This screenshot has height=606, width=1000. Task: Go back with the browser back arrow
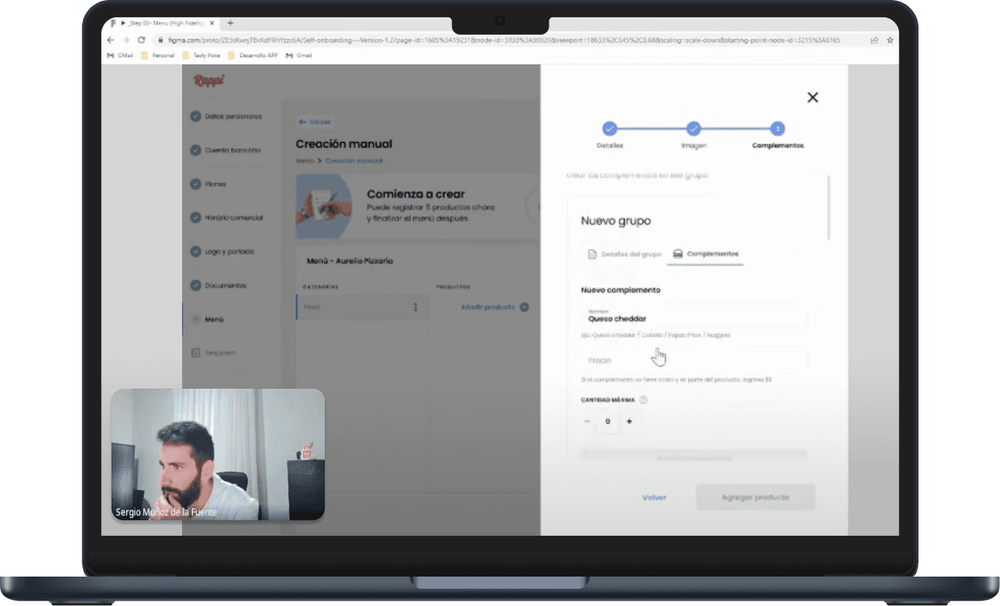coord(111,40)
